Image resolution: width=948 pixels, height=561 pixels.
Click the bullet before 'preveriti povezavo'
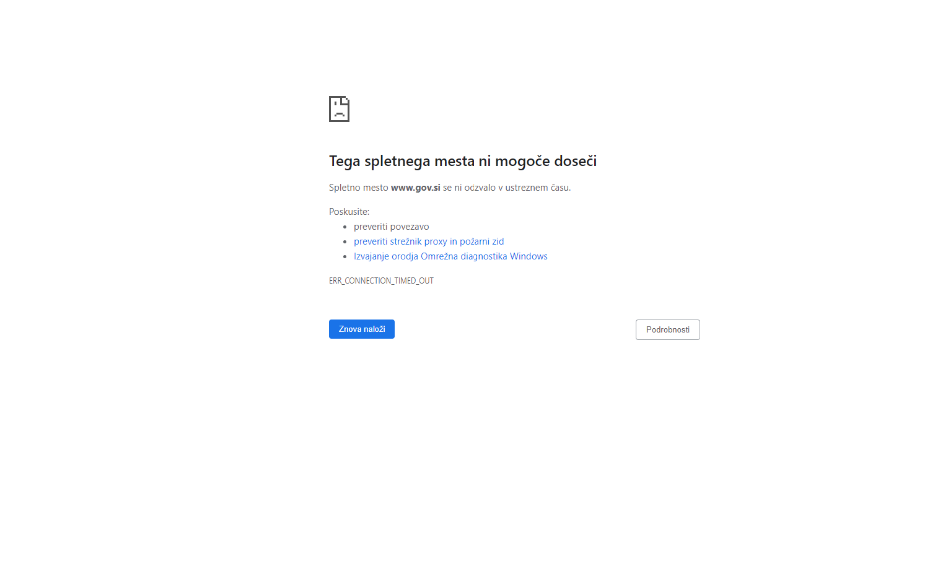tap(345, 227)
